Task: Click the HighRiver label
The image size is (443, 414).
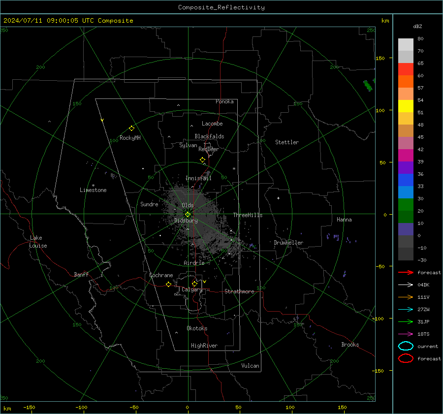Action: (204, 346)
